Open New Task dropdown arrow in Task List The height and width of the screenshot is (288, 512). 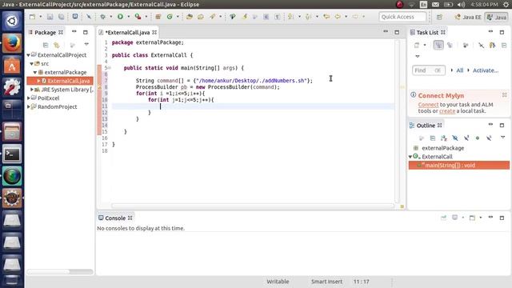[x=425, y=45]
